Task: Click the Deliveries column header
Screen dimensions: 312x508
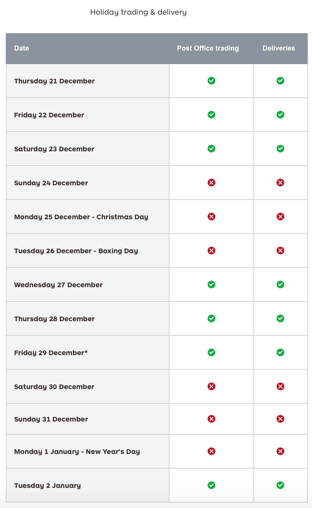Action: 279,48
